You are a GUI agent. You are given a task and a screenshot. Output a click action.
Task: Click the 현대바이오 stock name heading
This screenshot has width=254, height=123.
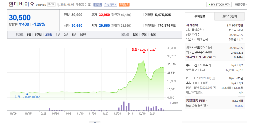coord(22,4)
